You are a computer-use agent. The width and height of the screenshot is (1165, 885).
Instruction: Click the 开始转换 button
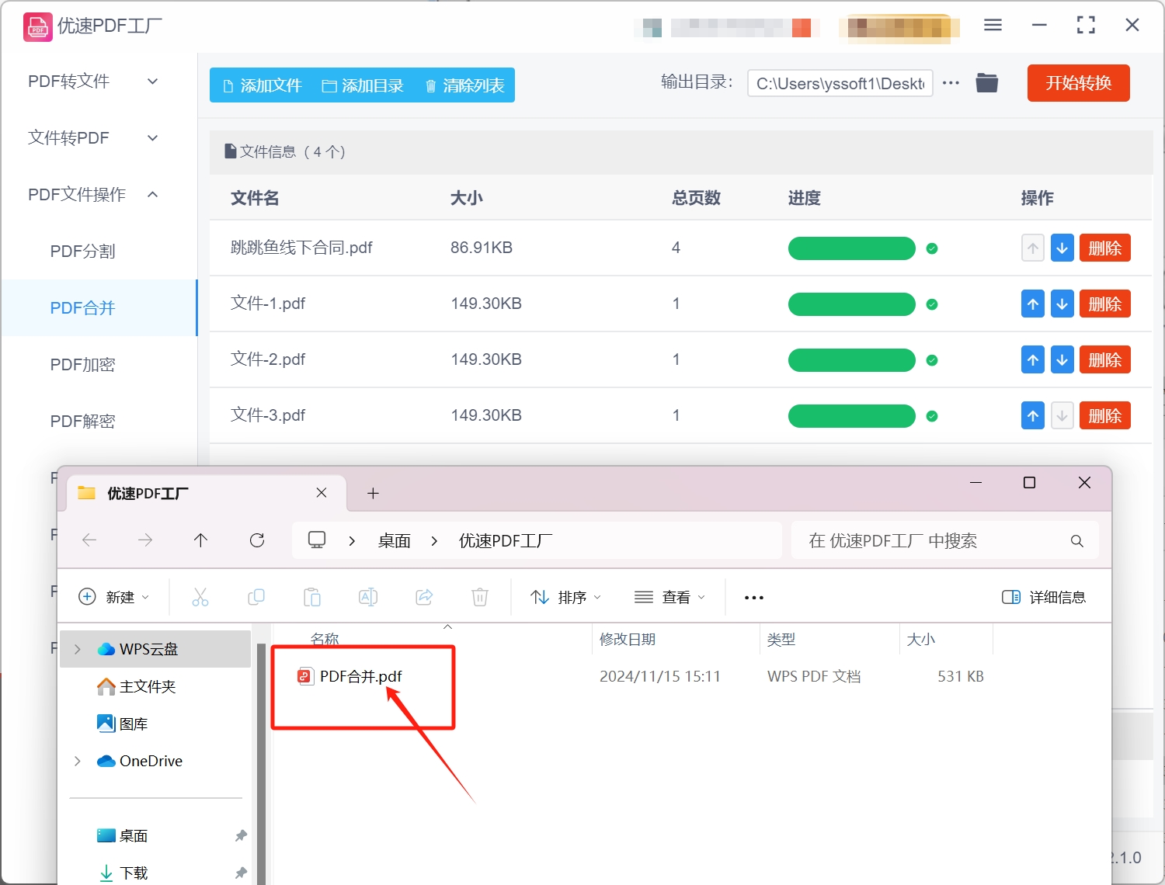pyautogui.click(x=1078, y=83)
